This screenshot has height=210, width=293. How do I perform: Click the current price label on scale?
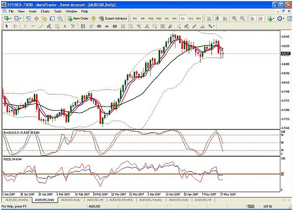285,53
